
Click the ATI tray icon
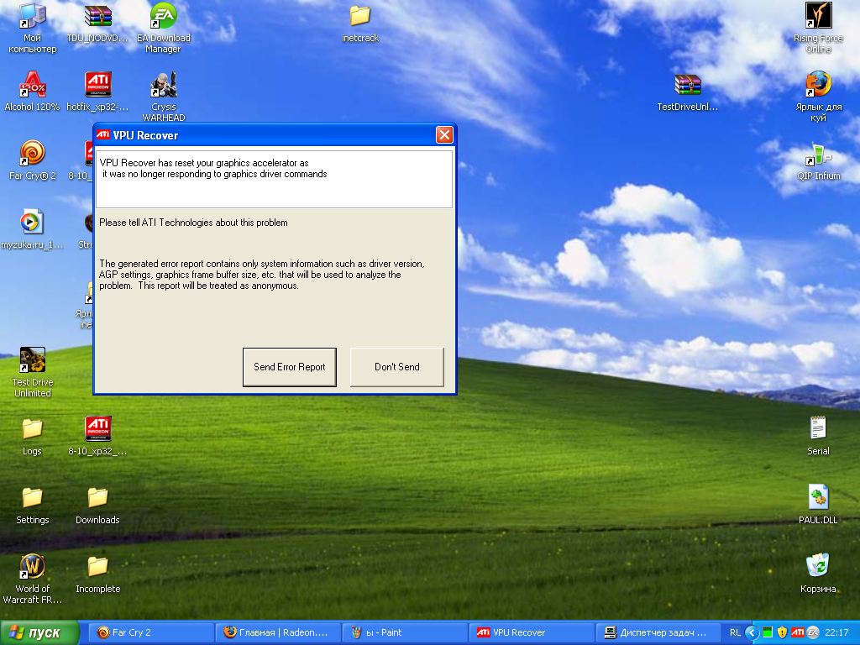[798, 632]
